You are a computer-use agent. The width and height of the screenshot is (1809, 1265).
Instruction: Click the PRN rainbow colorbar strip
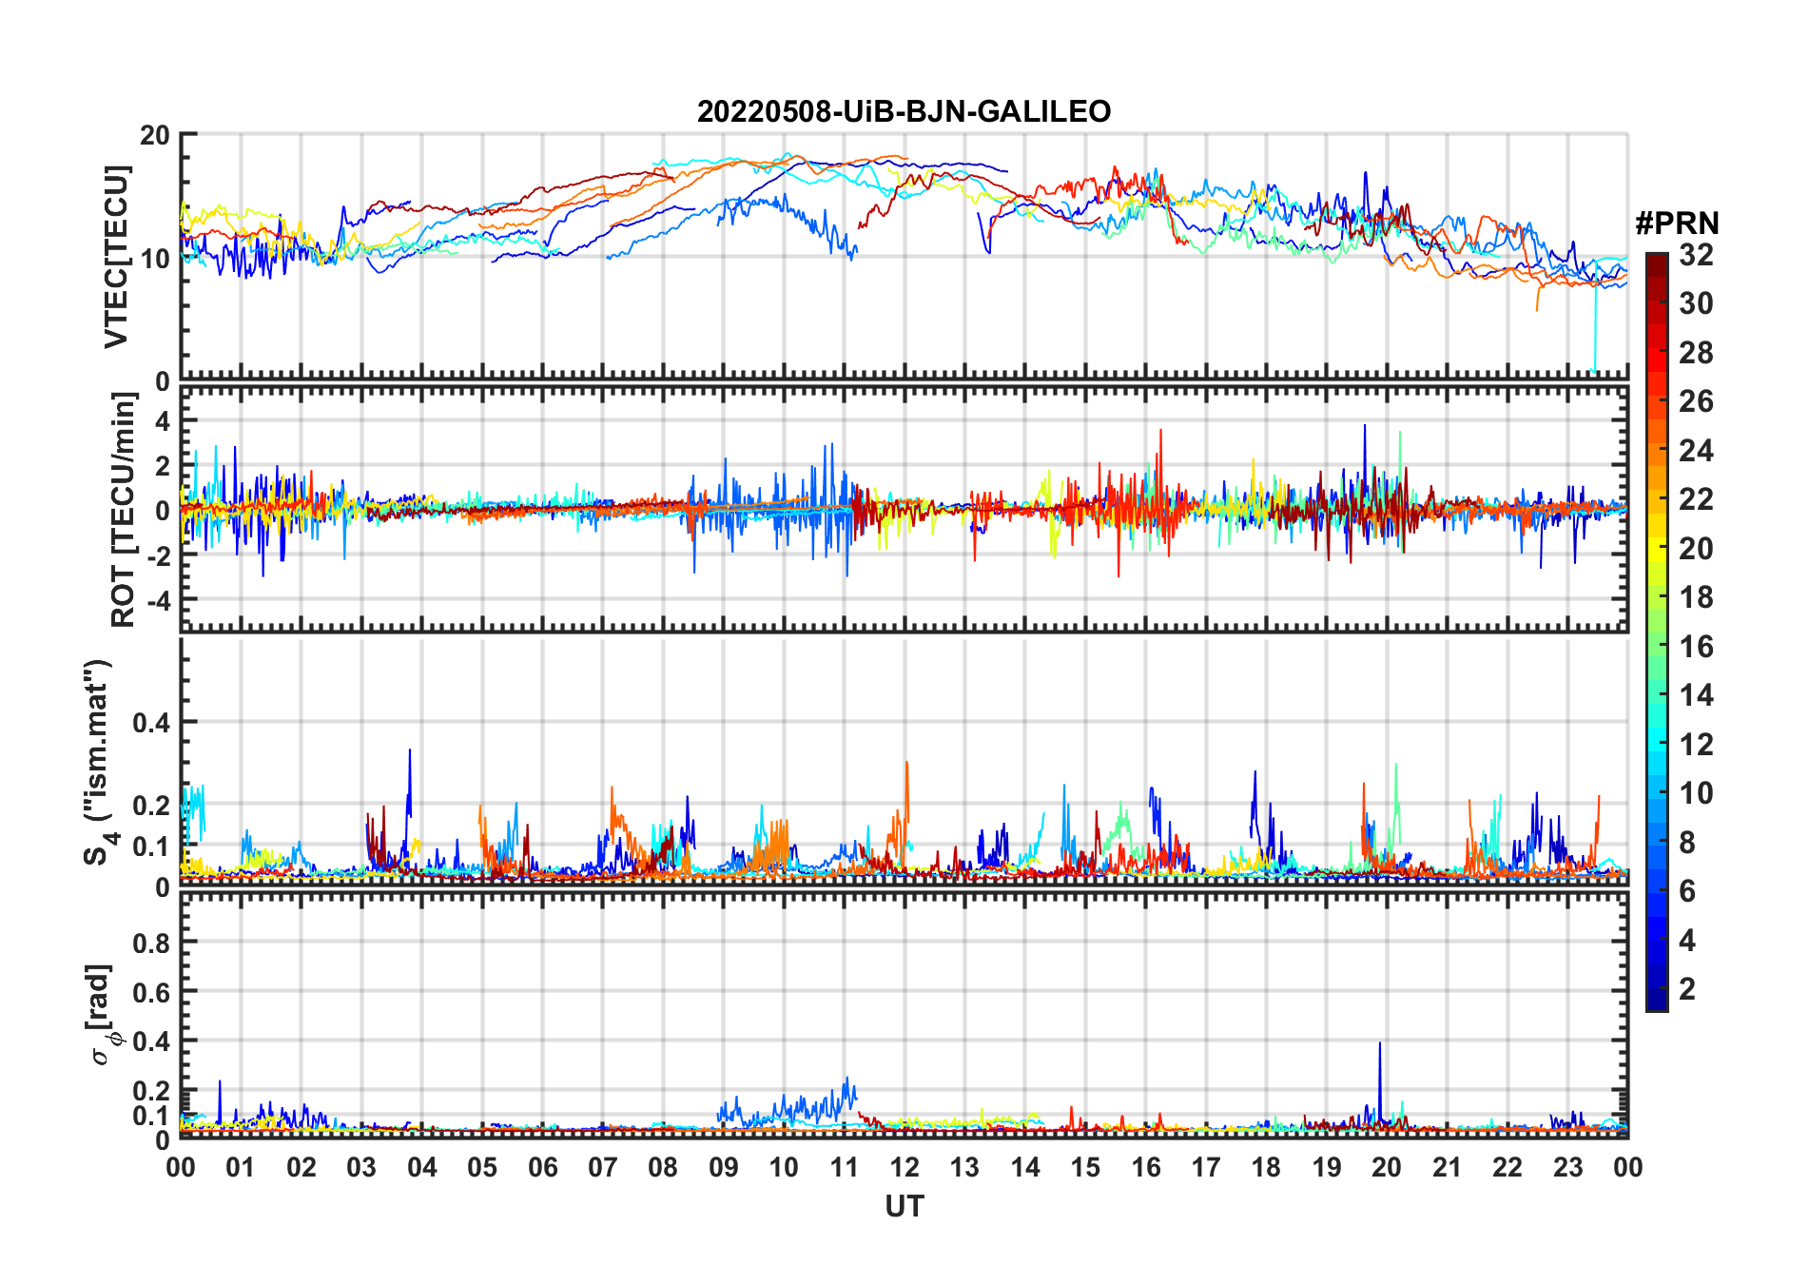click(x=1656, y=632)
